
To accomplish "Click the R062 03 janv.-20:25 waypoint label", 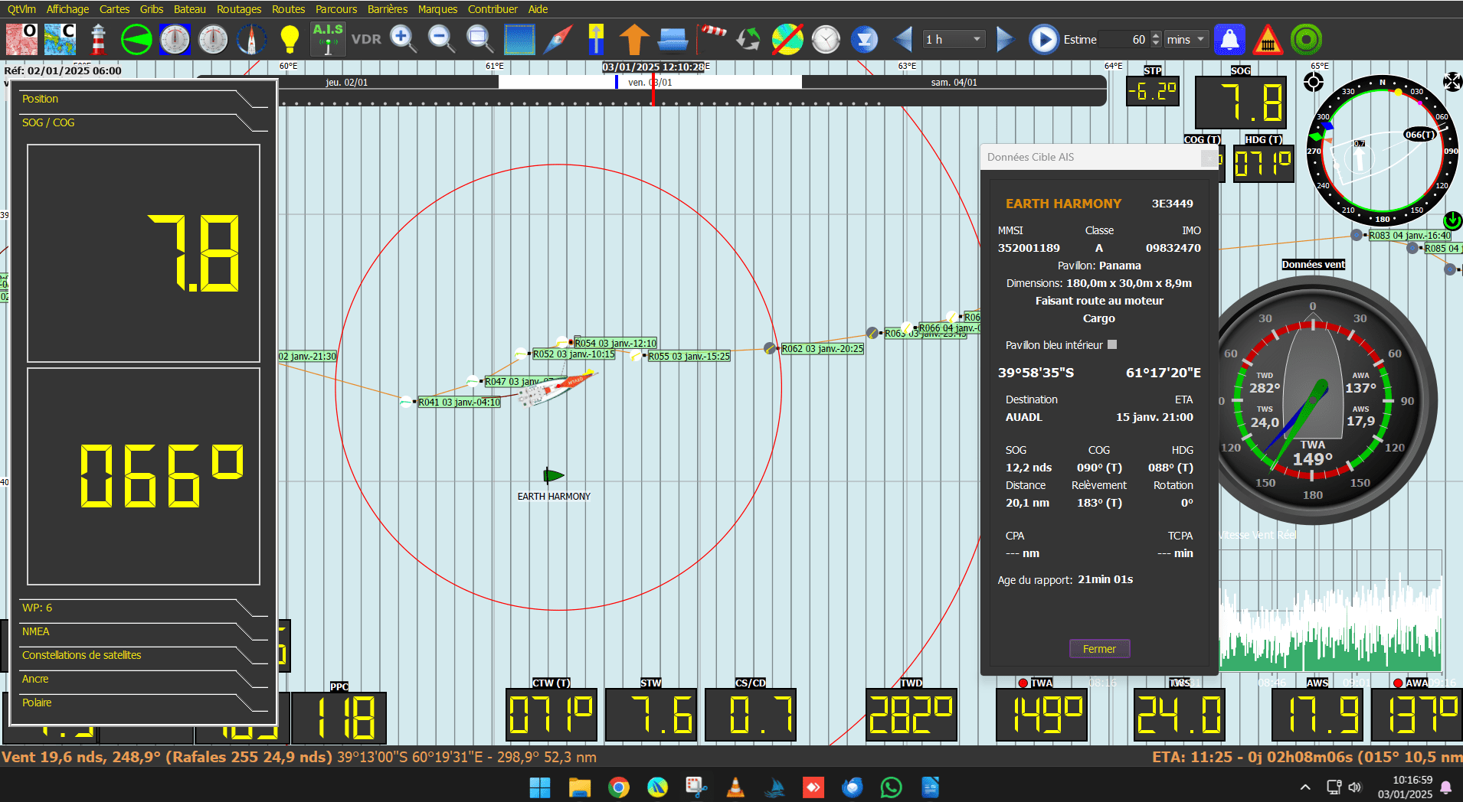I will tap(822, 348).
